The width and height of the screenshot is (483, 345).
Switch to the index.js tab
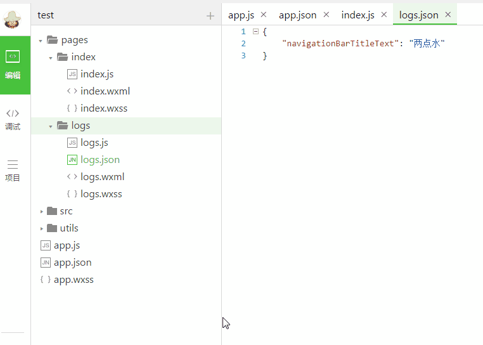point(357,15)
